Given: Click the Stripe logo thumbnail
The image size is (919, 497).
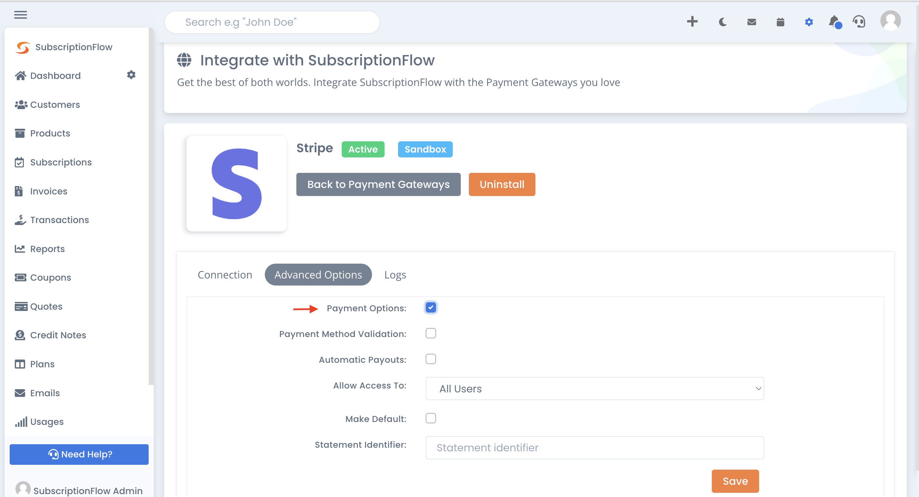Looking at the screenshot, I should pos(237,184).
